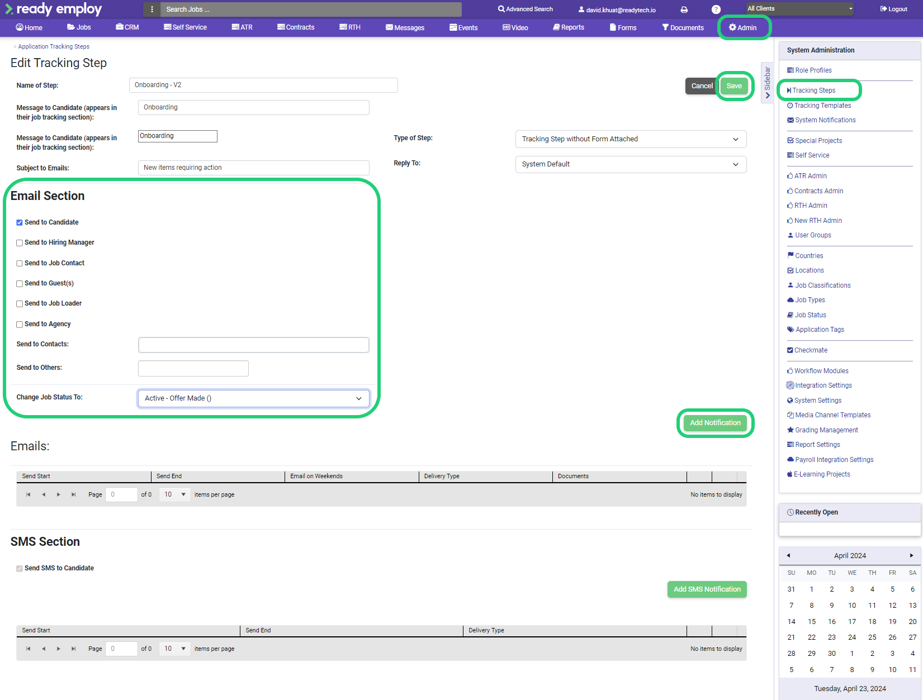Viewport: 923px width, 700px height.
Task: Disable Send to Candidate
Action: (20, 222)
